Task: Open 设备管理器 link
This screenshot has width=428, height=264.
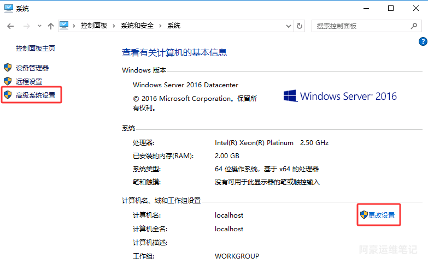Action: [32, 68]
